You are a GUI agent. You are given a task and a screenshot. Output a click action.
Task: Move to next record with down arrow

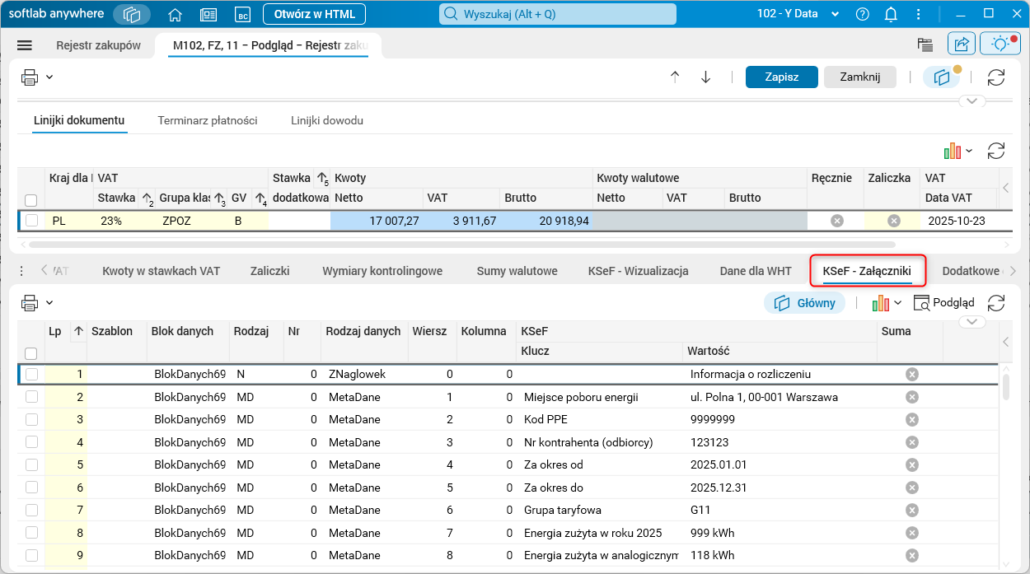705,77
